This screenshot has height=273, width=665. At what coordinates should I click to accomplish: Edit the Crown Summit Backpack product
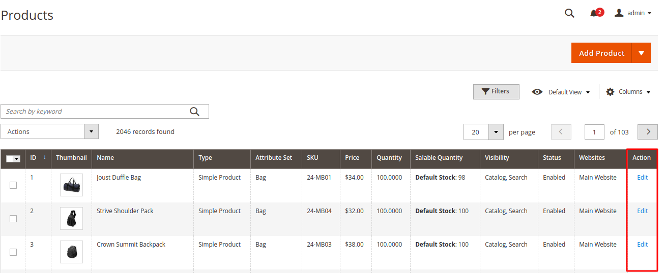click(x=643, y=245)
